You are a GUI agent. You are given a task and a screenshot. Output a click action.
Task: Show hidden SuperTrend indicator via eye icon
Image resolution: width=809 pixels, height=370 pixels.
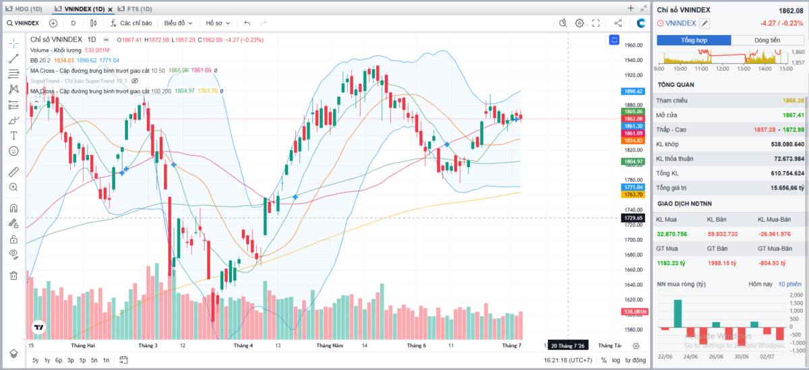coord(134,81)
